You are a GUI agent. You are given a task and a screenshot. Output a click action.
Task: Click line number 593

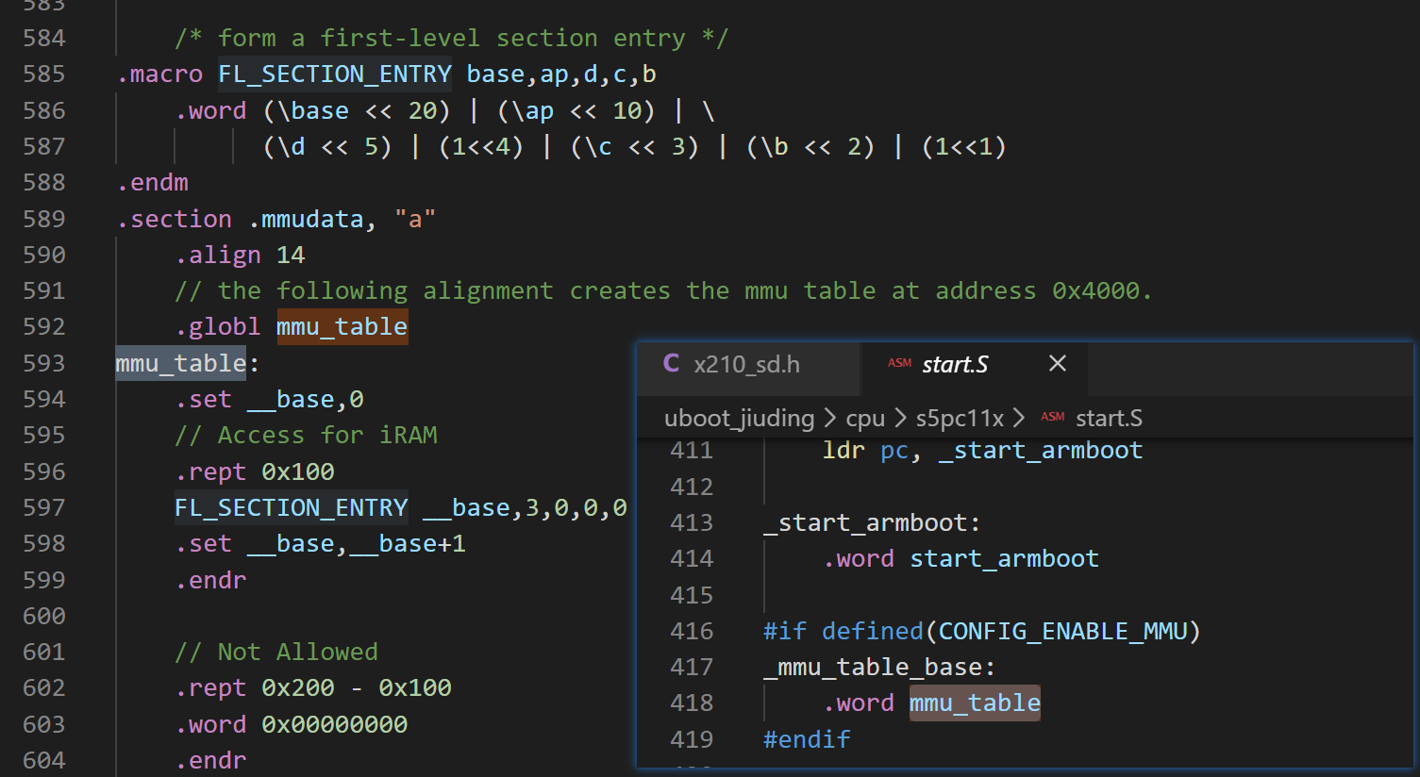(x=44, y=363)
